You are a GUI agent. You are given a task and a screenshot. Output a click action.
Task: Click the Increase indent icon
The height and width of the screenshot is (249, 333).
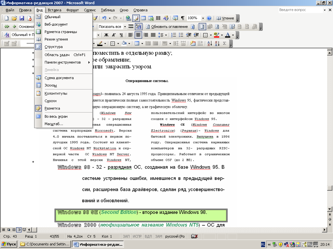pyautogui.click(x=196, y=35)
